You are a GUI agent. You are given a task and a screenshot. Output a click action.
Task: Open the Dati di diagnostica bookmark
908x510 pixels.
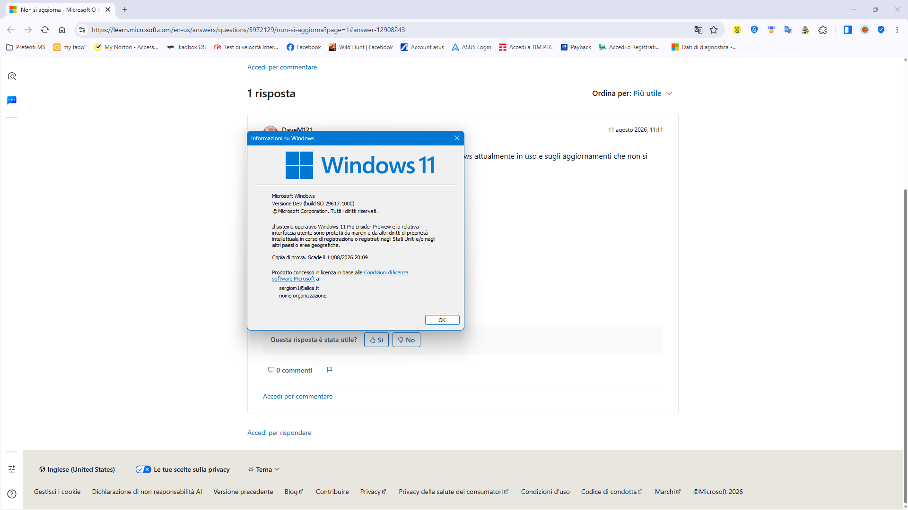point(704,47)
